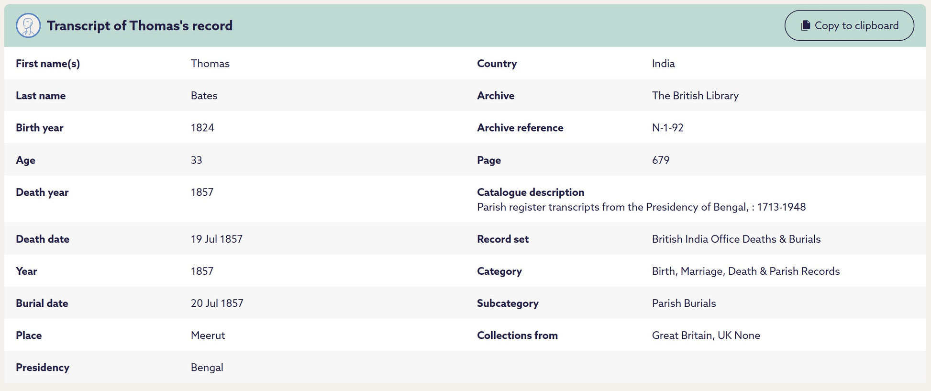Screen dimensions: 931x391
Task: Click the country value India
Action: (663, 64)
